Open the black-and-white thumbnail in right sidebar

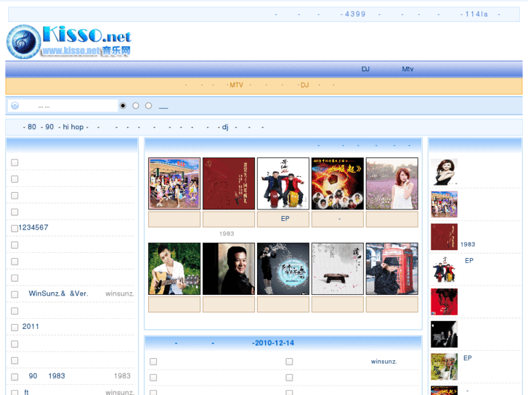[444, 334]
